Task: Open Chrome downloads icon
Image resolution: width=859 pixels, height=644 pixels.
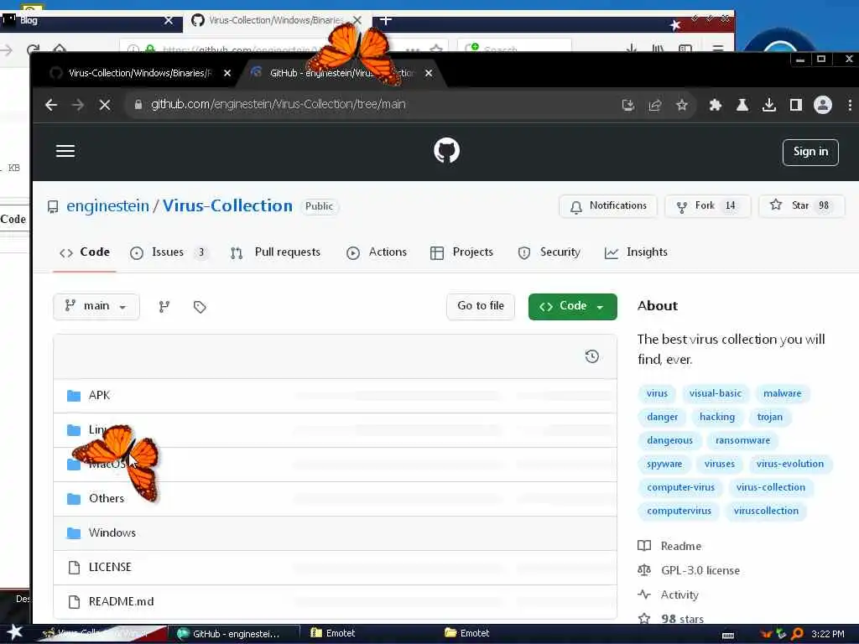Action: [769, 105]
